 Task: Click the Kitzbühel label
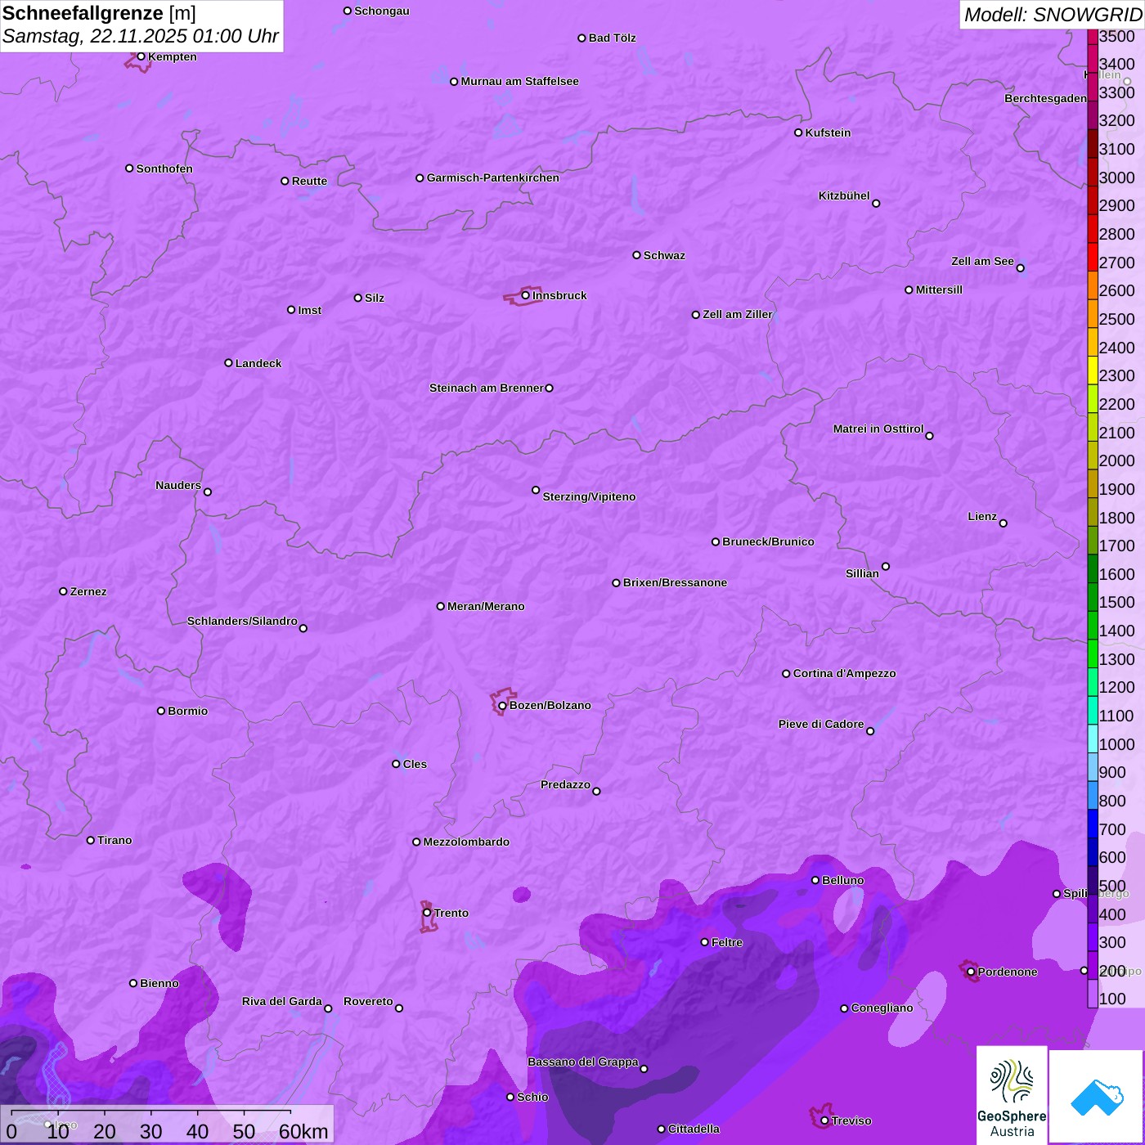[x=844, y=195]
